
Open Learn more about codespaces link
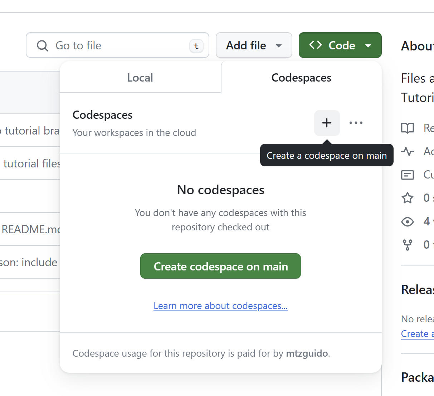tap(220, 306)
